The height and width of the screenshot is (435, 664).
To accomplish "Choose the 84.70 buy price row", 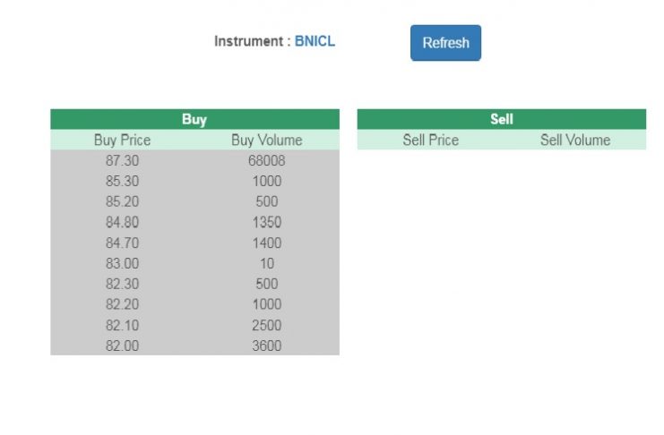I will [x=122, y=243].
